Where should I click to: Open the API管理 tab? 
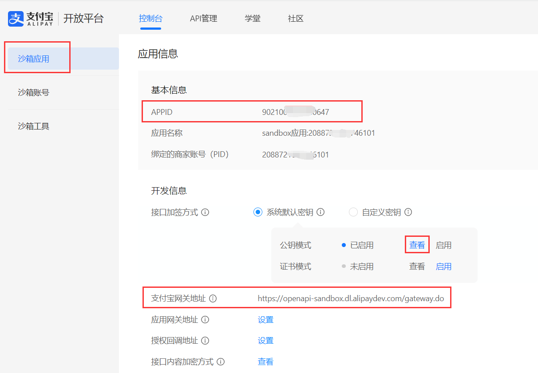204,19
